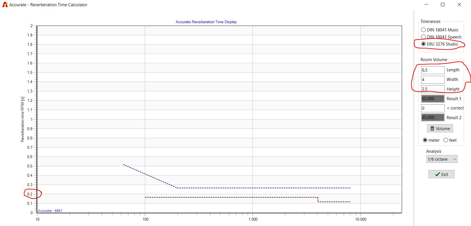Open the Analysis 1/6 octave dropdown

[442, 159]
